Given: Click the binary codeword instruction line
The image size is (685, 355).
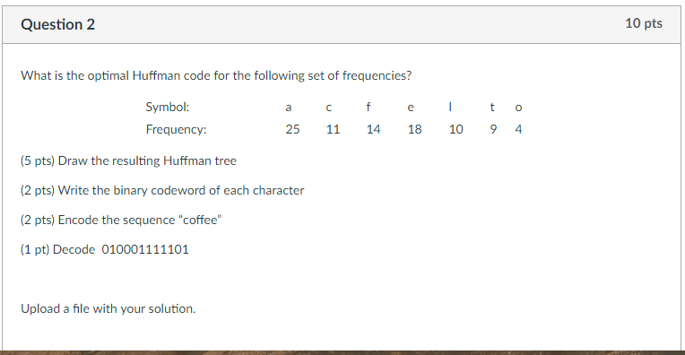Looking at the screenshot, I should 162,190.
